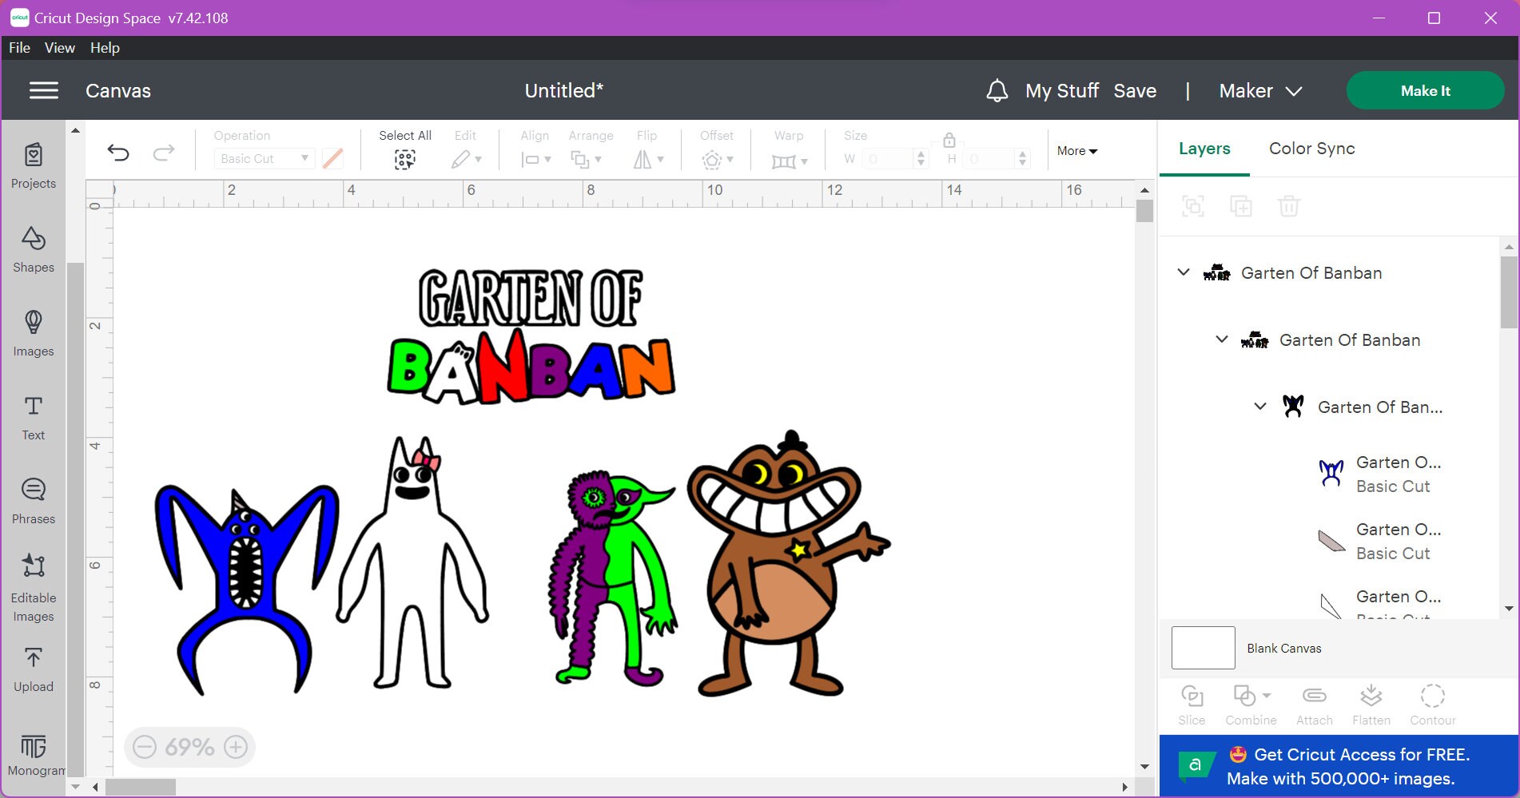Click the Save button
1520x798 pixels.
(1135, 90)
